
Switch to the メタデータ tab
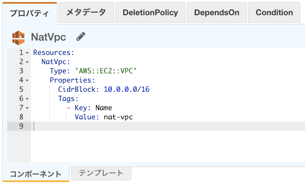(86, 12)
